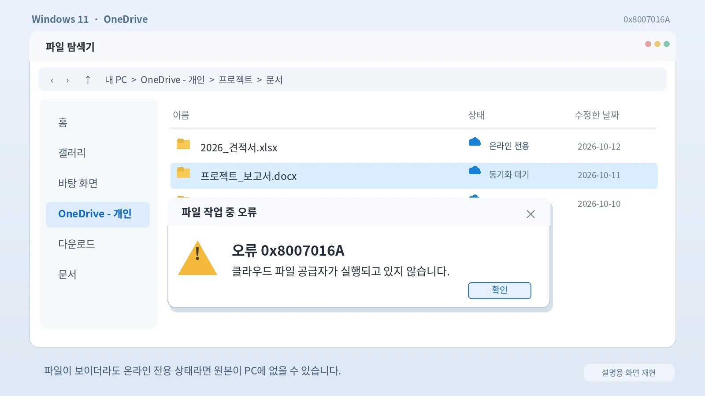This screenshot has height=396, width=705.
Task: Click the 동기화 대기 status text
Action: 509,174
